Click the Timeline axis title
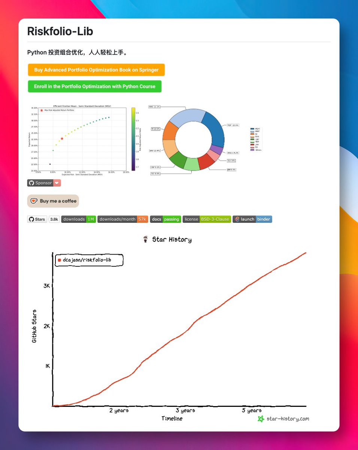Image resolution: width=358 pixels, height=450 pixels. 172,418
